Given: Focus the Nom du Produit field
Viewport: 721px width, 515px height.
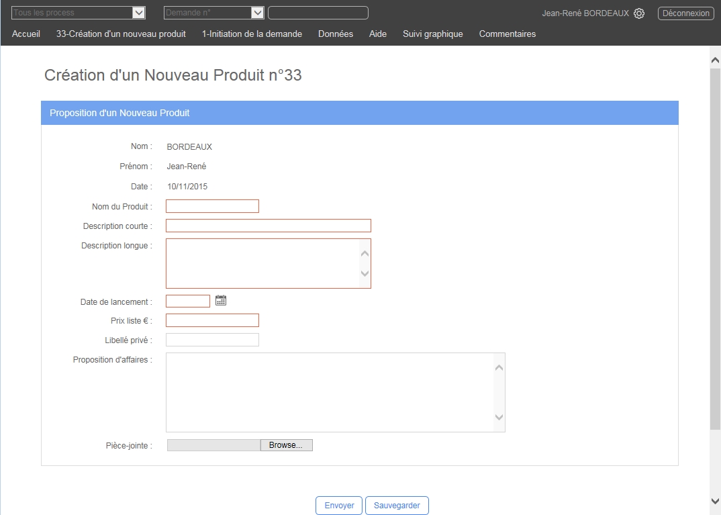Looking at the screenshot, I should tap(212, 206).
